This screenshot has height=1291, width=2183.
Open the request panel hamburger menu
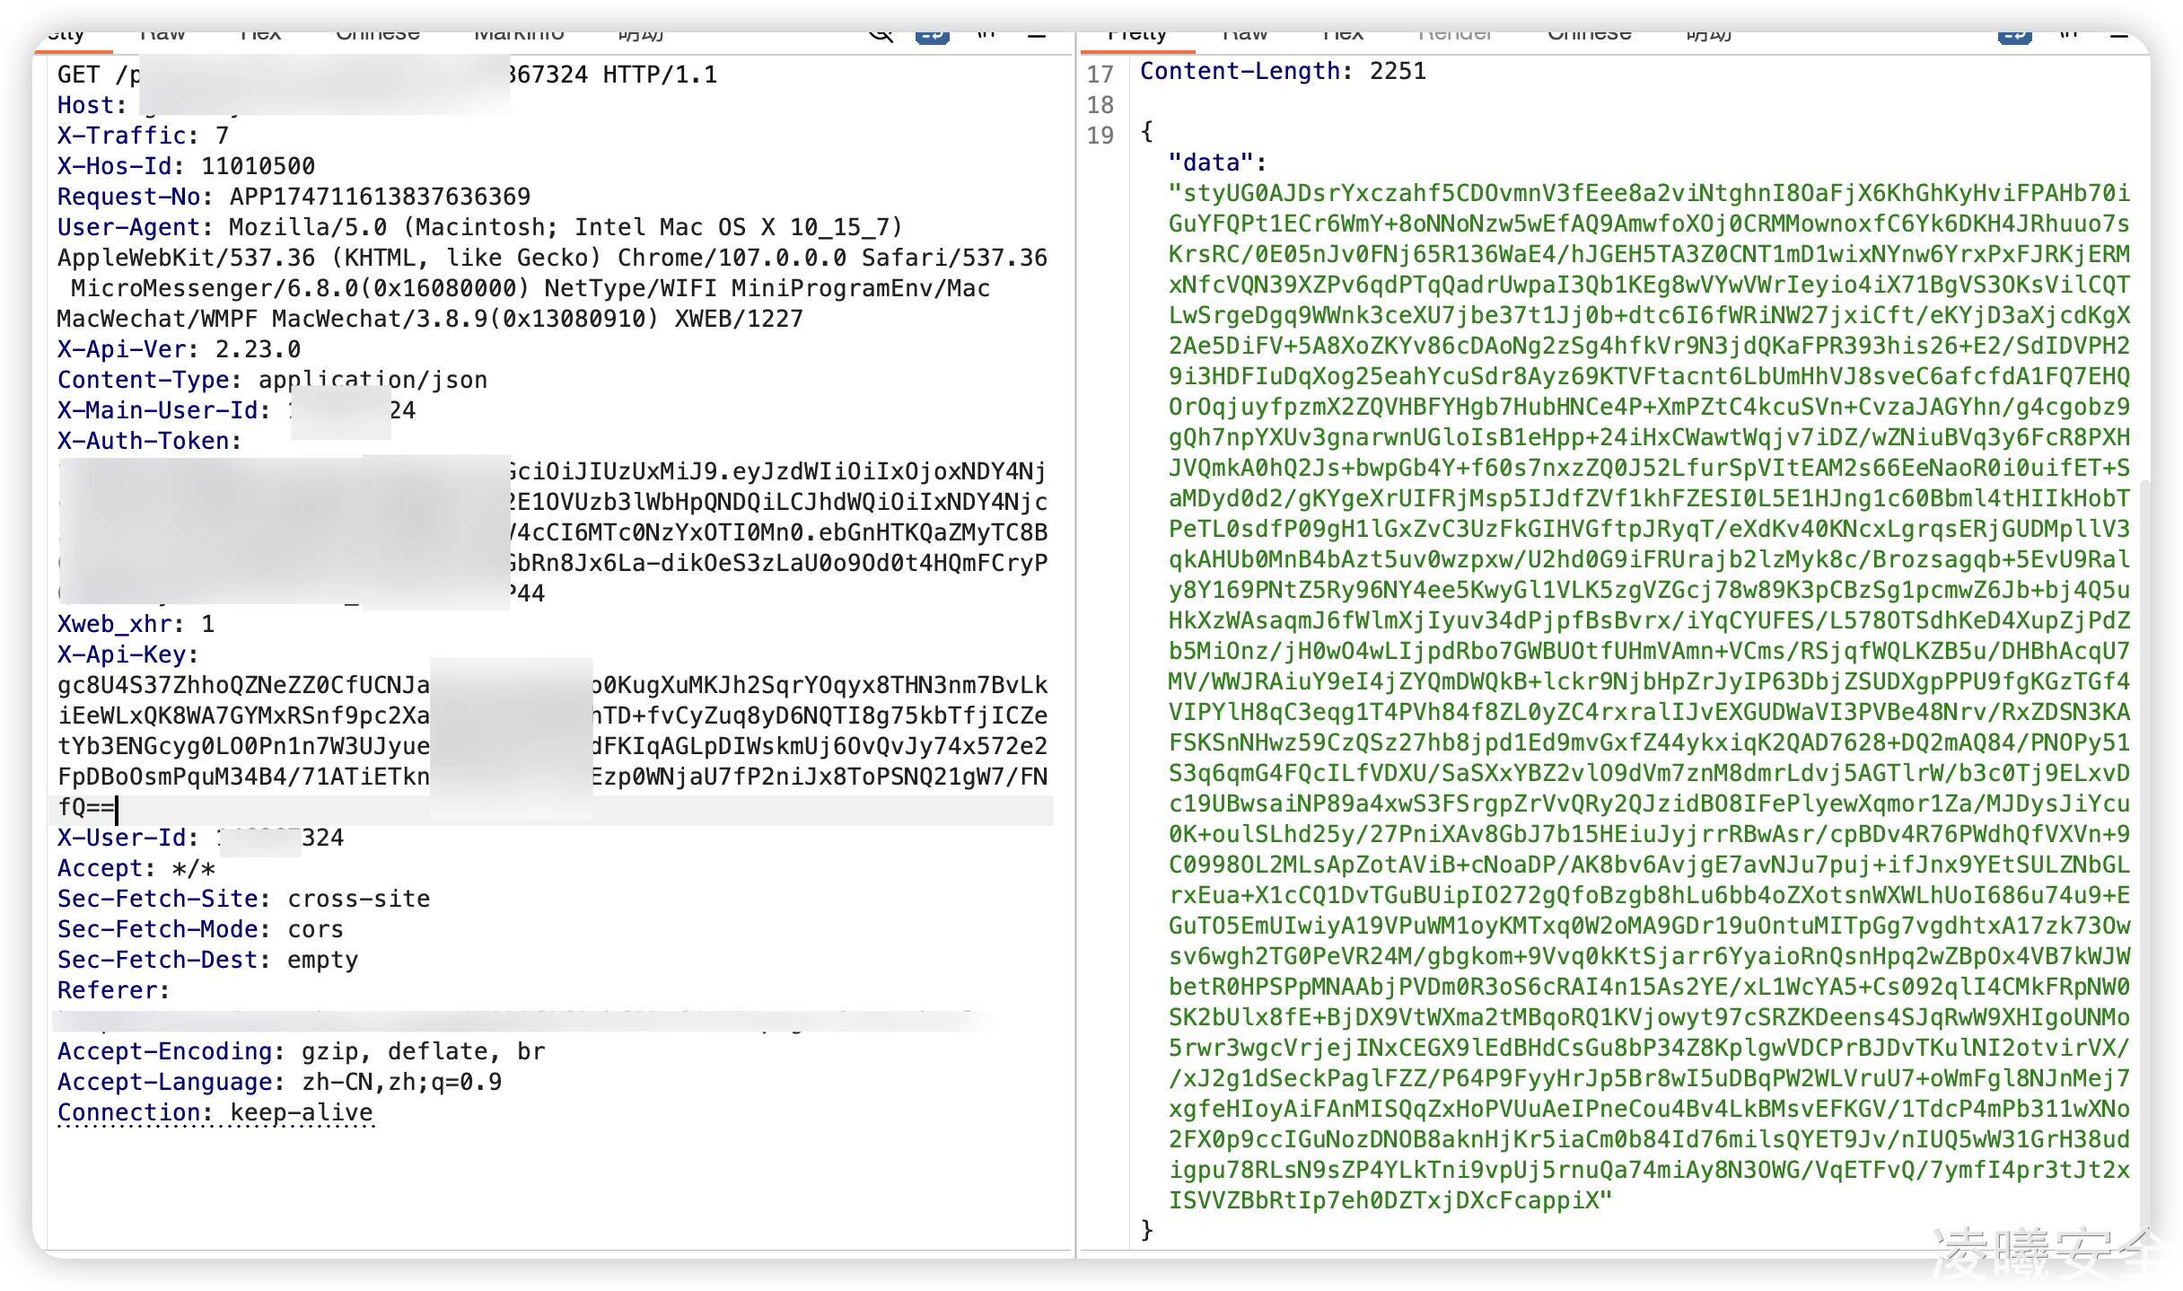(x=1037, y=36)
